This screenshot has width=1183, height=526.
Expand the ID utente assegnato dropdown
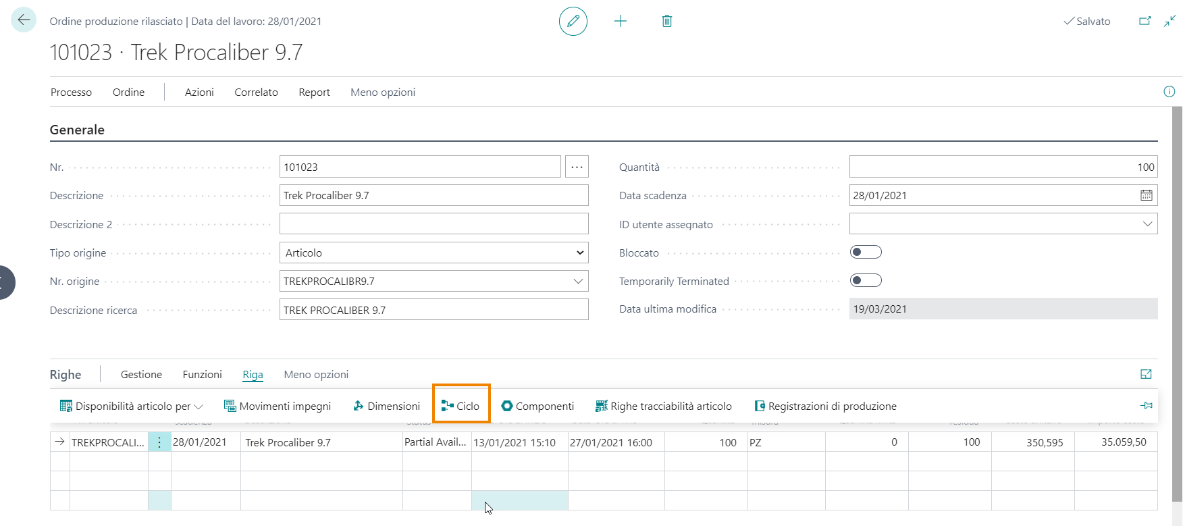point(1147,224)
